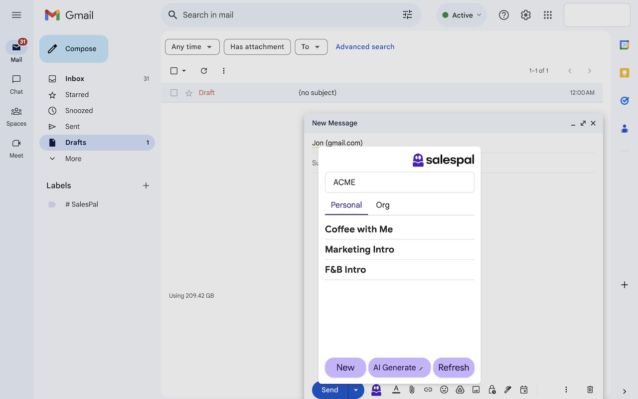Toggle the select-all messages checkbox
Viewport: 638px width, 399px height.
coord(174,71)
